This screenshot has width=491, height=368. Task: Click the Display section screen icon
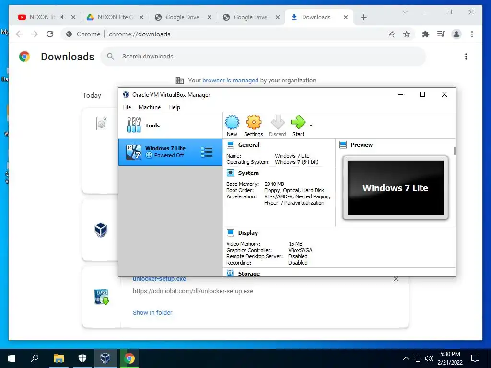pyautogui.click(x=231, y=233)
